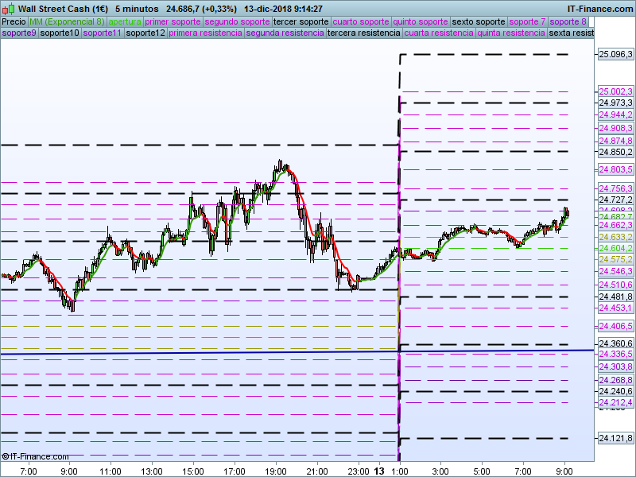This screenshot has height=477, width=636.
Task: Click the price 24.686,7 (+0,33%) in the header
Action: (202, 9)
